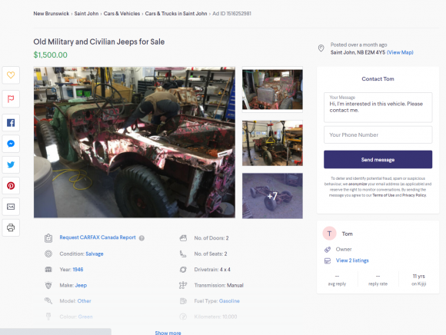The height and width of the screenshot is (335, 446).
Task: Go to New Brunswick breadcrumb
Action: [x=52, y=14]
